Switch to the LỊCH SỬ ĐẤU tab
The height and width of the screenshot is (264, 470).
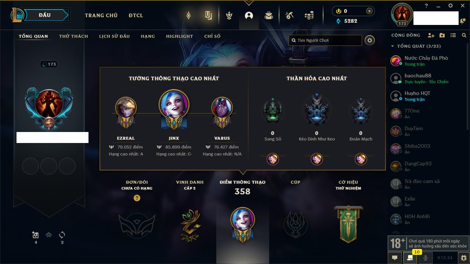coord(114,36)
